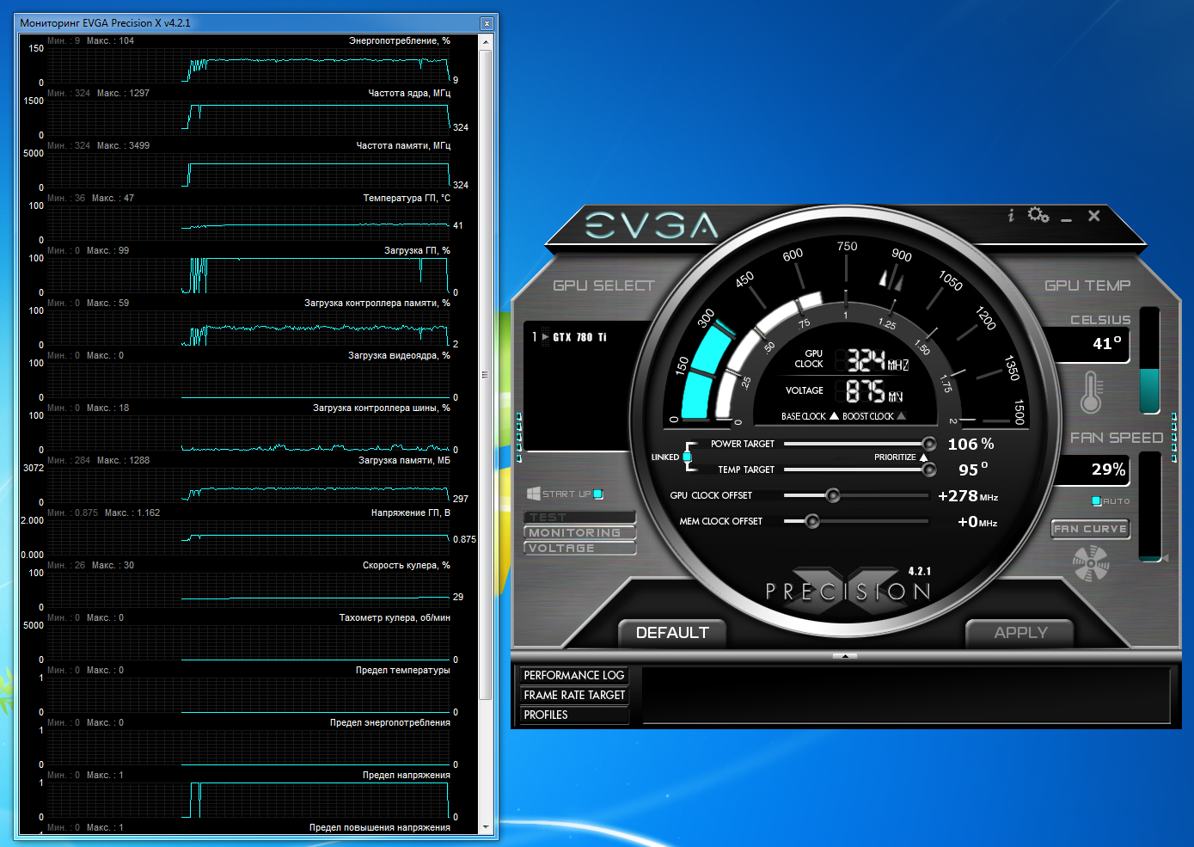This screenshot has height=847, width=1194.
Task: Click the Apply button
Action: pos(1020,633)
